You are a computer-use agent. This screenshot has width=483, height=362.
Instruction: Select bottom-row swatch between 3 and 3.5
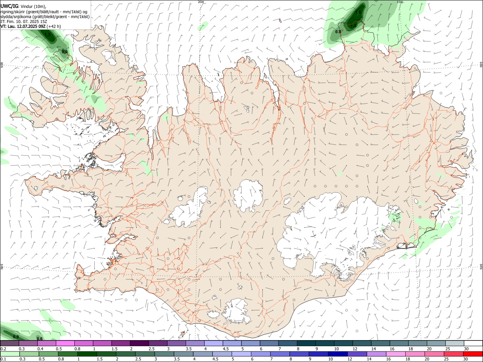pyautogui.click(x=165, y=354)
